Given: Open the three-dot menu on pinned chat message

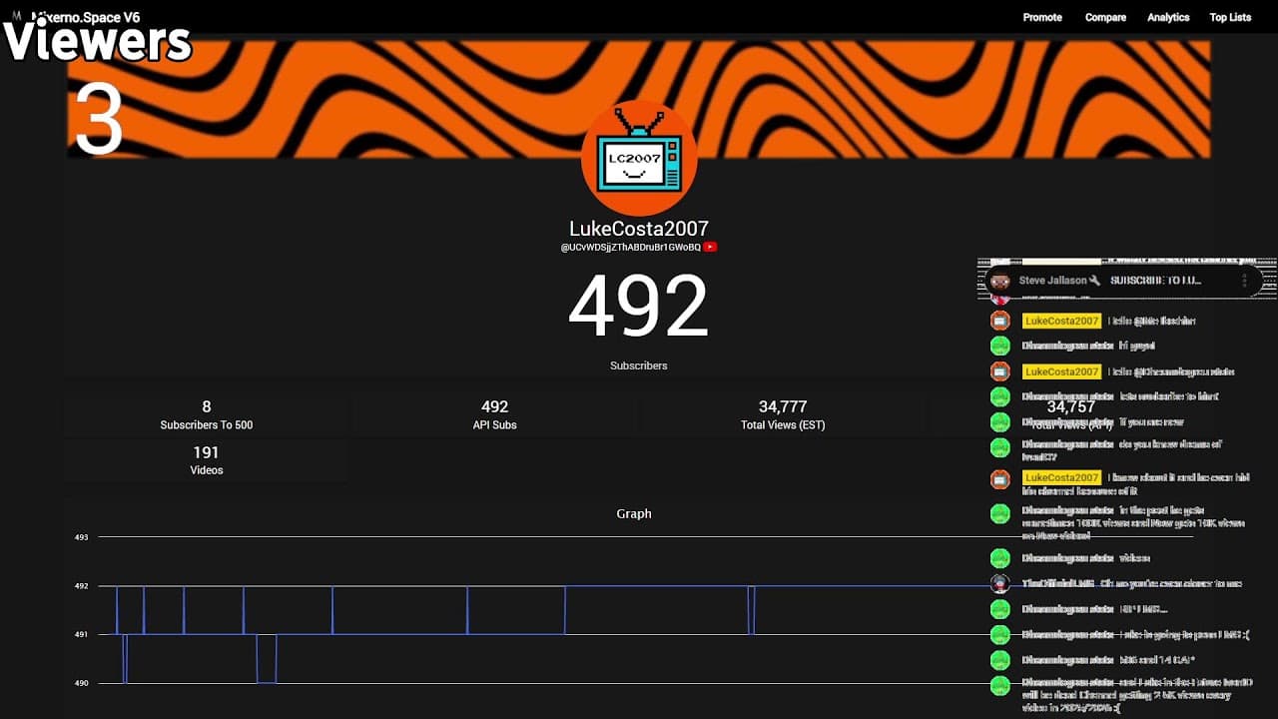Looking at the screenshot, I should pos(1244,281).
